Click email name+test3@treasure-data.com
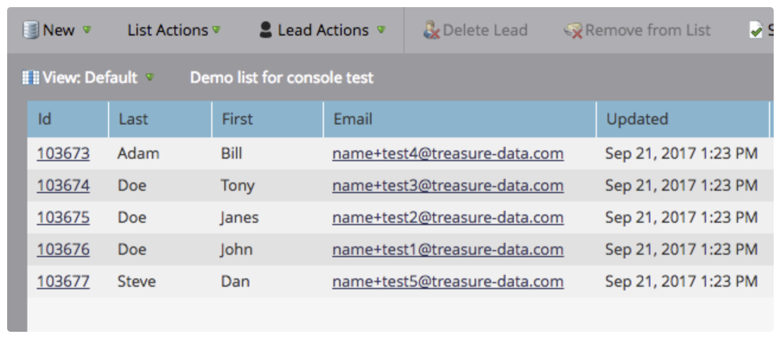 447,186
